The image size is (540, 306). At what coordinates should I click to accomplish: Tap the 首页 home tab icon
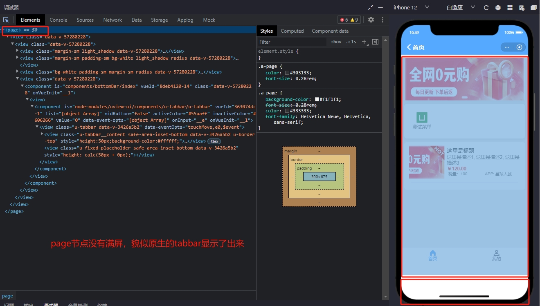(433, 253)
